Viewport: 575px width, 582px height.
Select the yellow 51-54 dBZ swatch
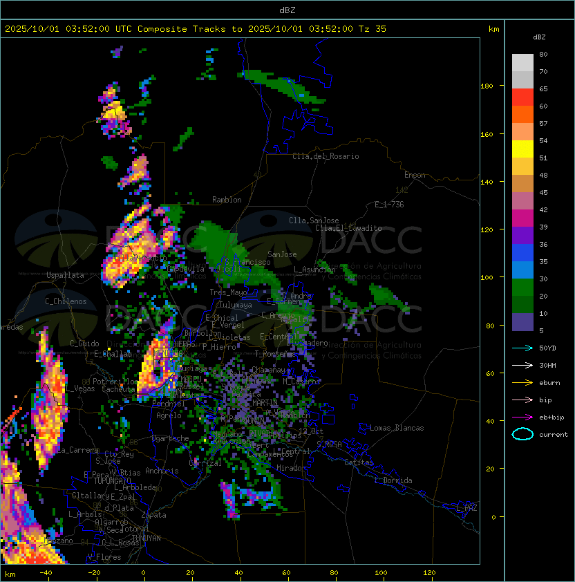tap(522, 149)
